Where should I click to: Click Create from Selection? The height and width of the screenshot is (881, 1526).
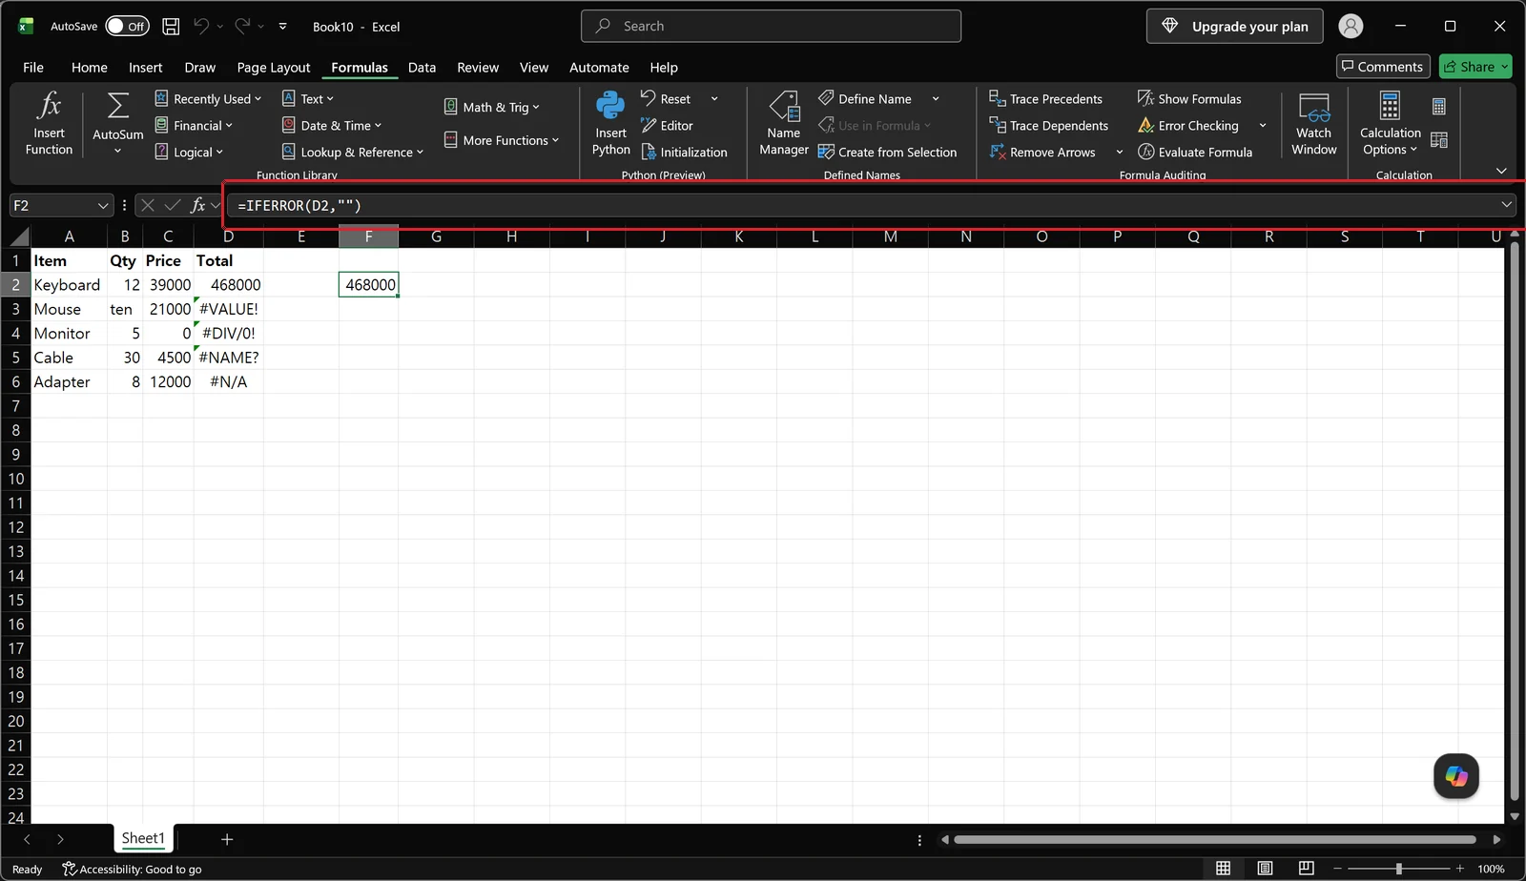coord(887,152)
